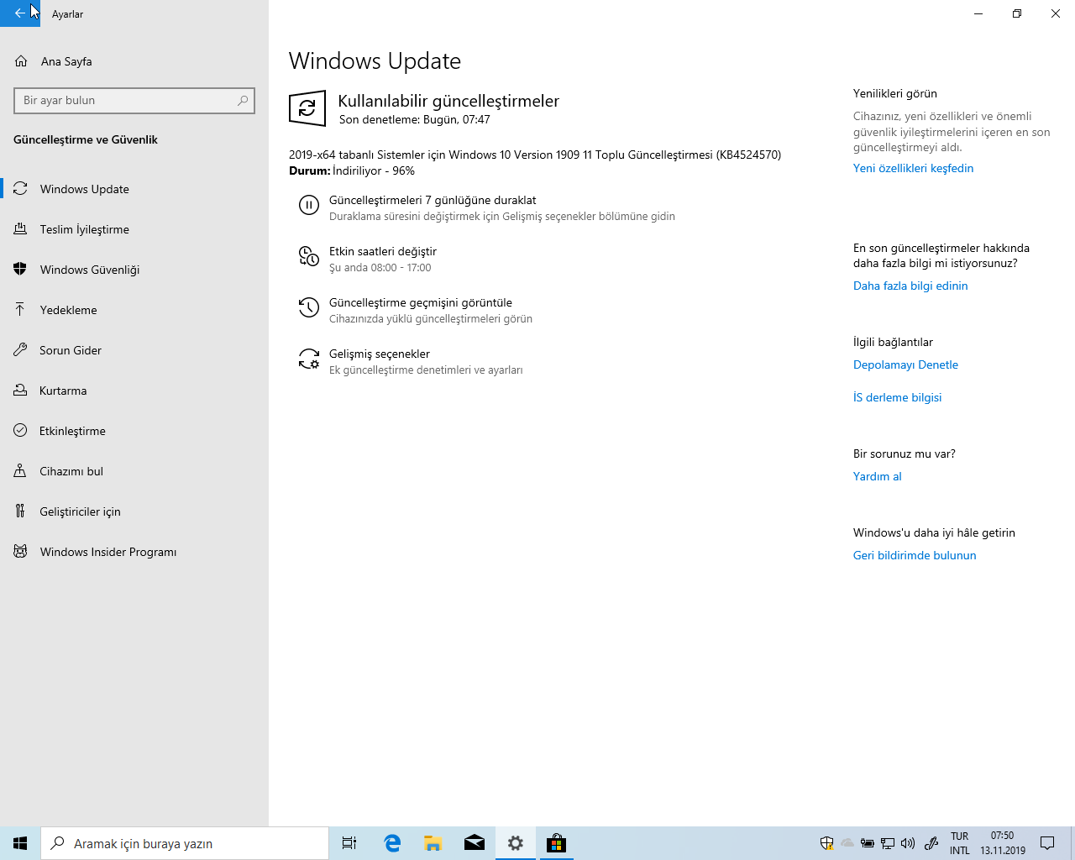Click Yardım al help link
Viewport: 1075px width, 860px height.
[x=877, y=476]
